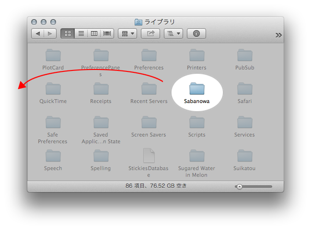Screen dimensions: 311x230
Task: Select the Suikatou folder
Action: (x=245, y=156)
